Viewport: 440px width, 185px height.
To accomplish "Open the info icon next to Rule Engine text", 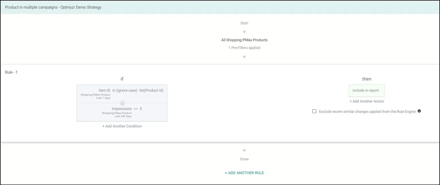I will pyautogui.click(x=419, y=111).
